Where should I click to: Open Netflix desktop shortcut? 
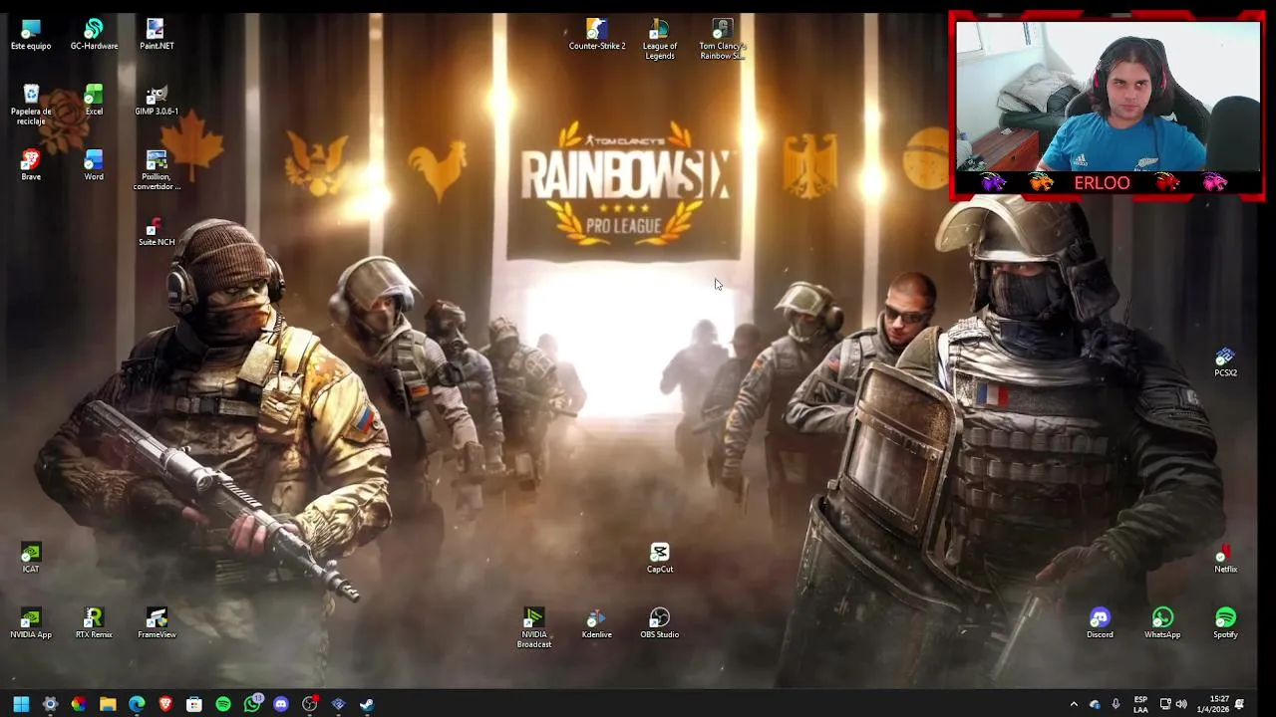1225,558
